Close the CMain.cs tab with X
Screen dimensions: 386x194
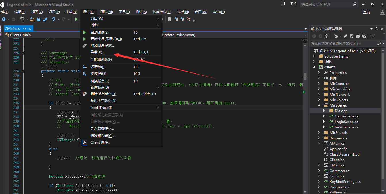(x=30, y=29)
